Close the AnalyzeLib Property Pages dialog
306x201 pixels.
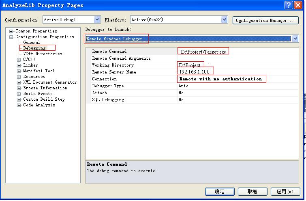coord(298,5)
